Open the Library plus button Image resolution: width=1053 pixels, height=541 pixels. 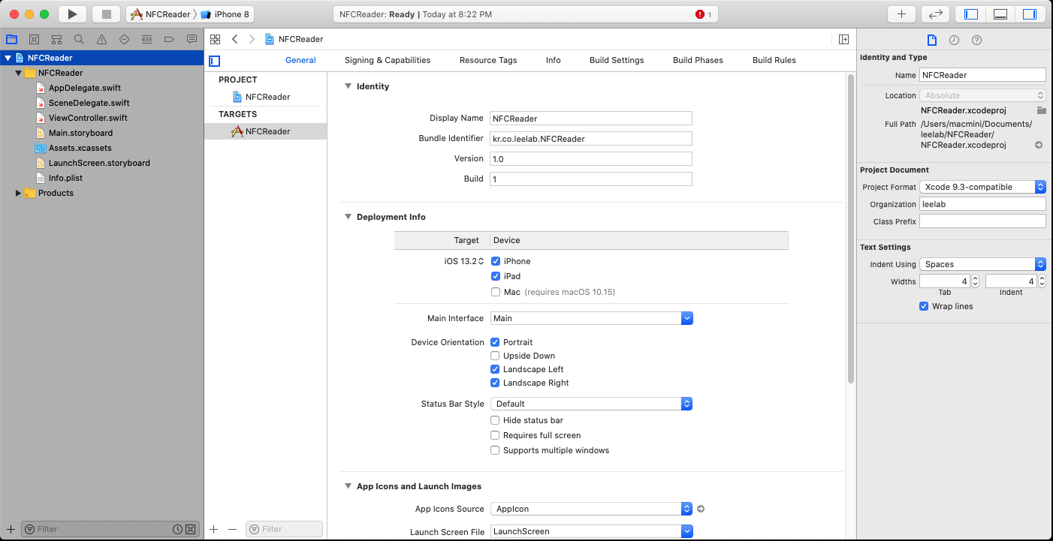coord(901,14)
